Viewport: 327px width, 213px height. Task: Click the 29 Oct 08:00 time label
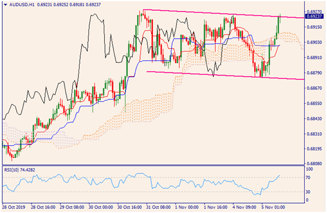click(72, 207)
